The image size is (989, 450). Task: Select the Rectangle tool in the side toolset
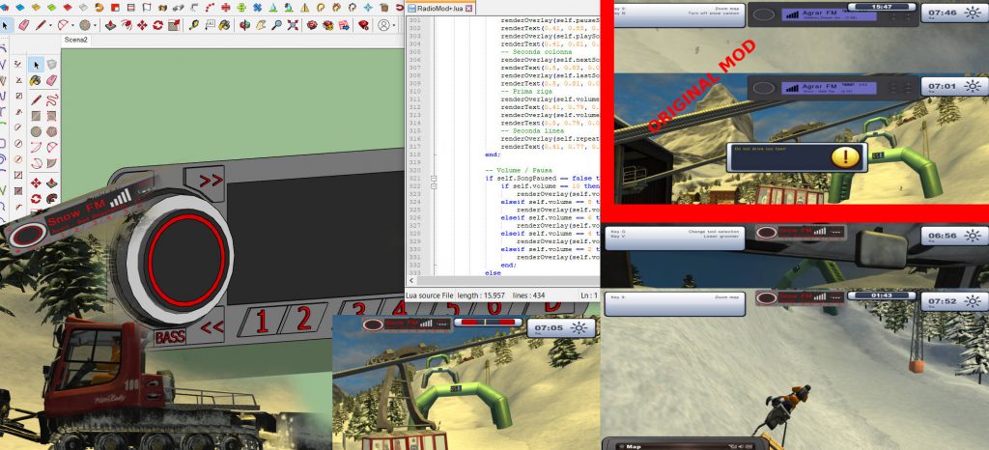(36, 116)
